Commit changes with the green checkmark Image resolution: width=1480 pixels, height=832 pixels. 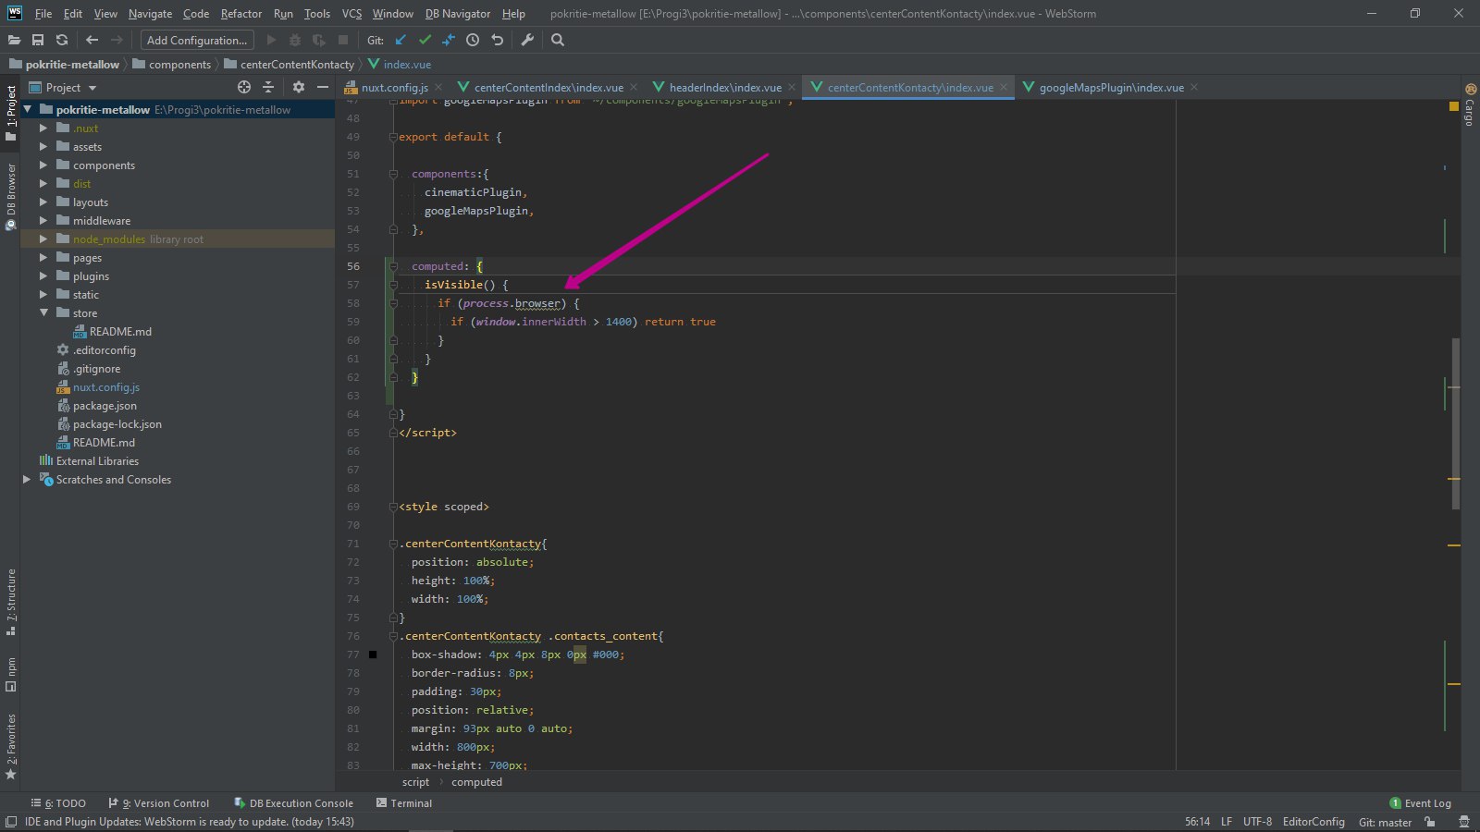(425, 40)
